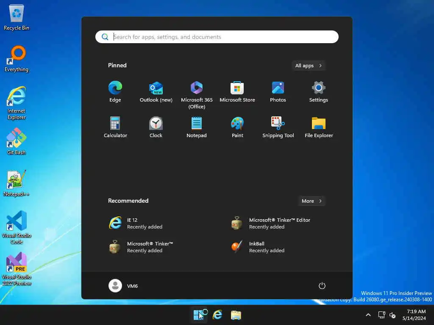Launch Calculator from pinned apps
The width and height of the screenshot is (434, 325).
(x=115, y=127)
